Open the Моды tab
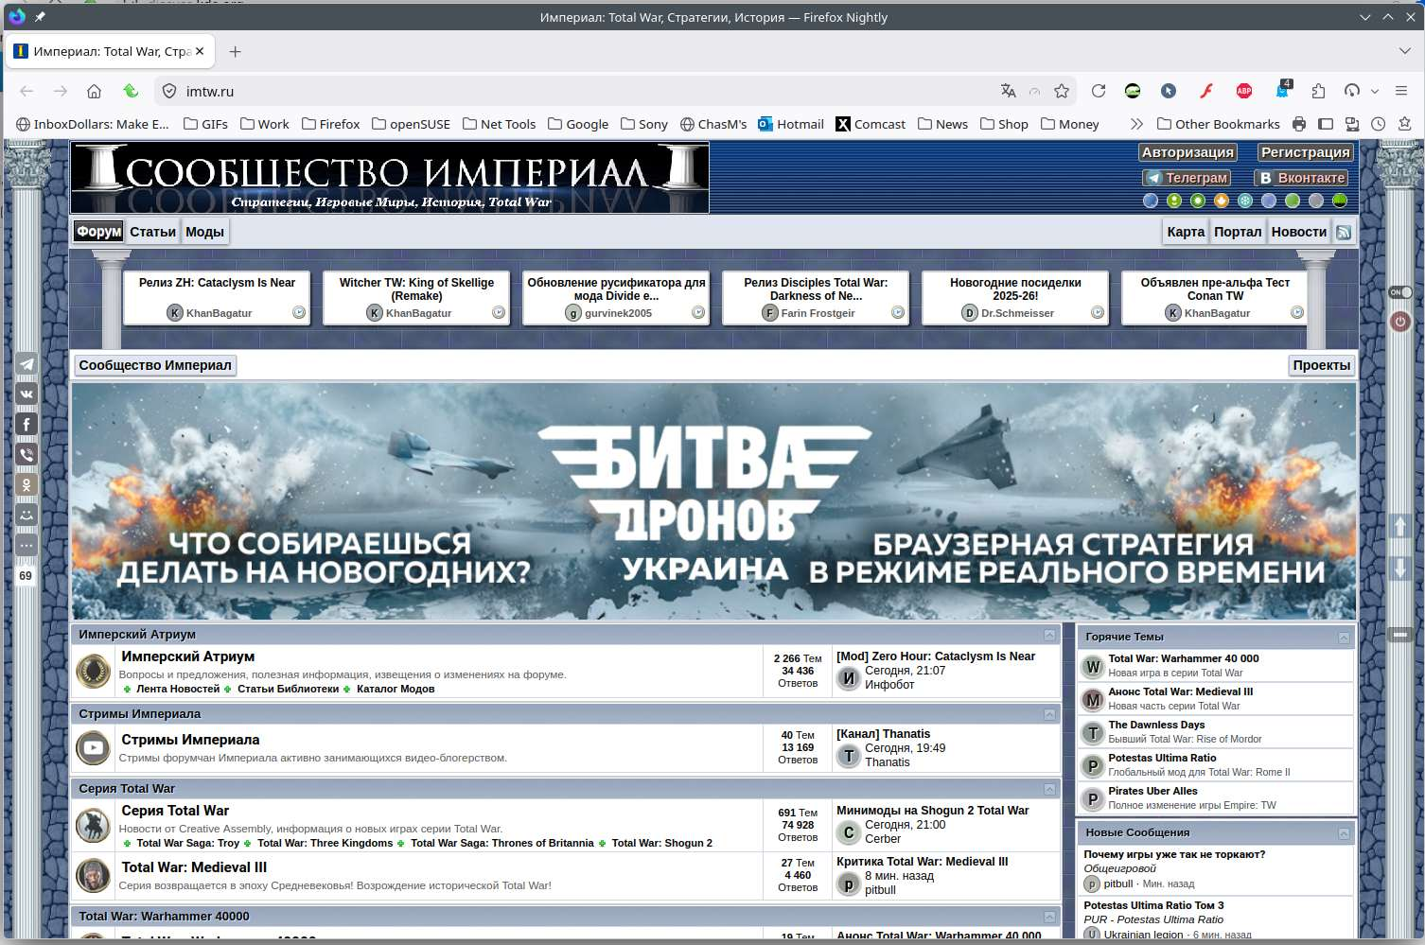The height and width of the screenshot is (945, 1425). click(x=204, y=232)
